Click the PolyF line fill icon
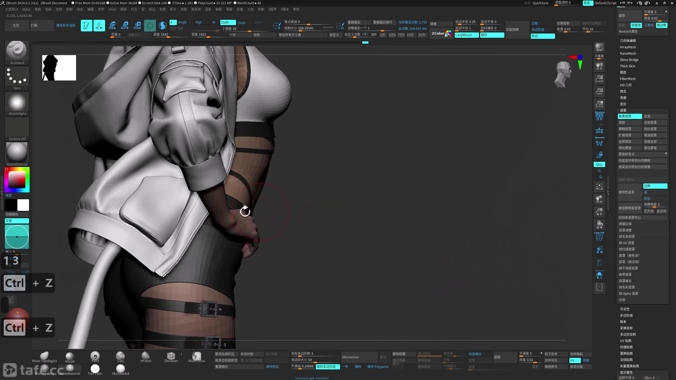The height and width of the screenshot is (380, 676). click(599, 237)
